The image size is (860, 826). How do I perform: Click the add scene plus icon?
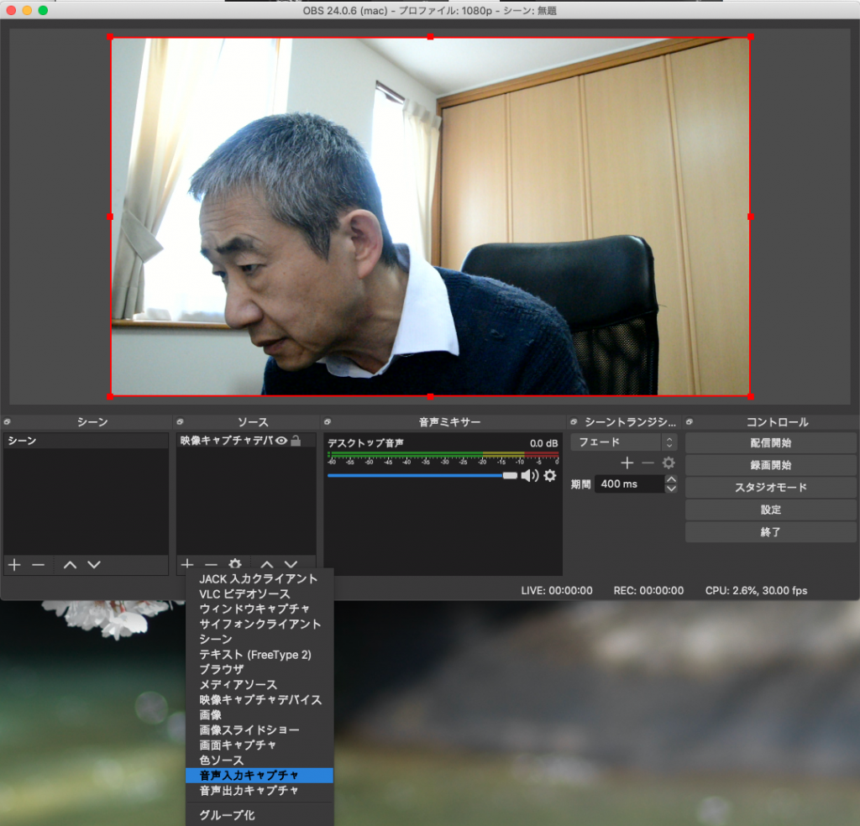point(14,565)
